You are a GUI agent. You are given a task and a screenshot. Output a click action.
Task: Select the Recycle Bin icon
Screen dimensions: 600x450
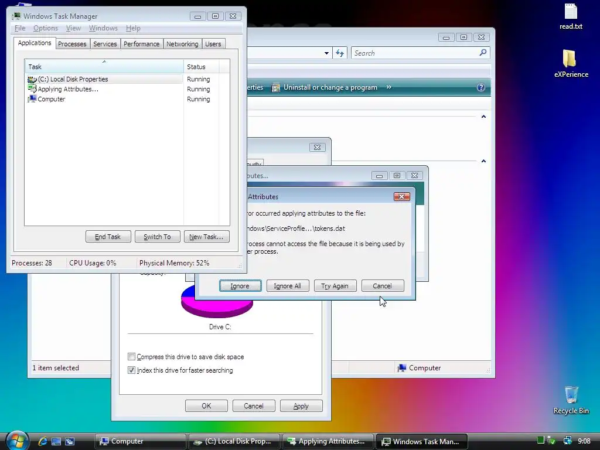point(571,400)
